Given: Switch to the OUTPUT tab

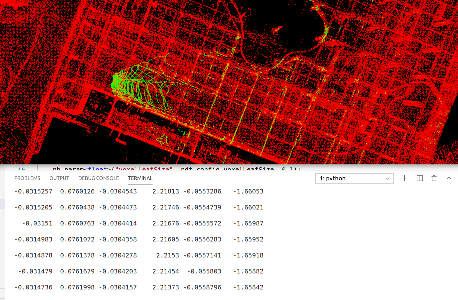Looking at the screenshot, I should click(59, 178).
